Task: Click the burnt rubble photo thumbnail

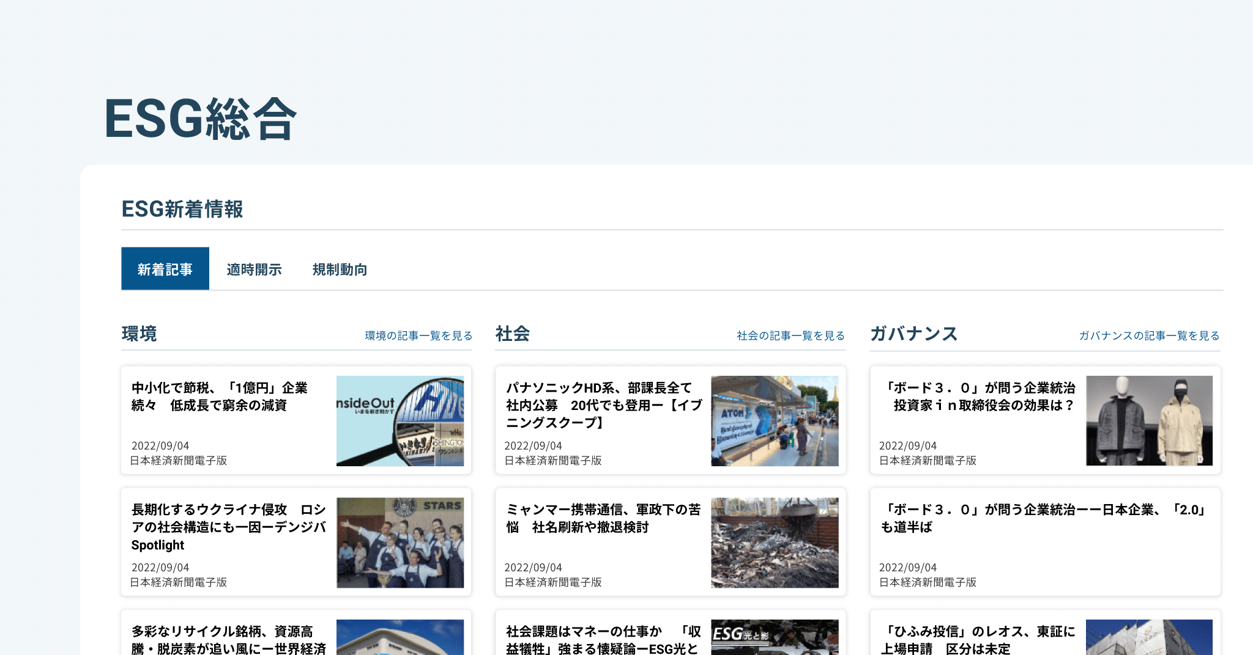Action: coord(775,543)
